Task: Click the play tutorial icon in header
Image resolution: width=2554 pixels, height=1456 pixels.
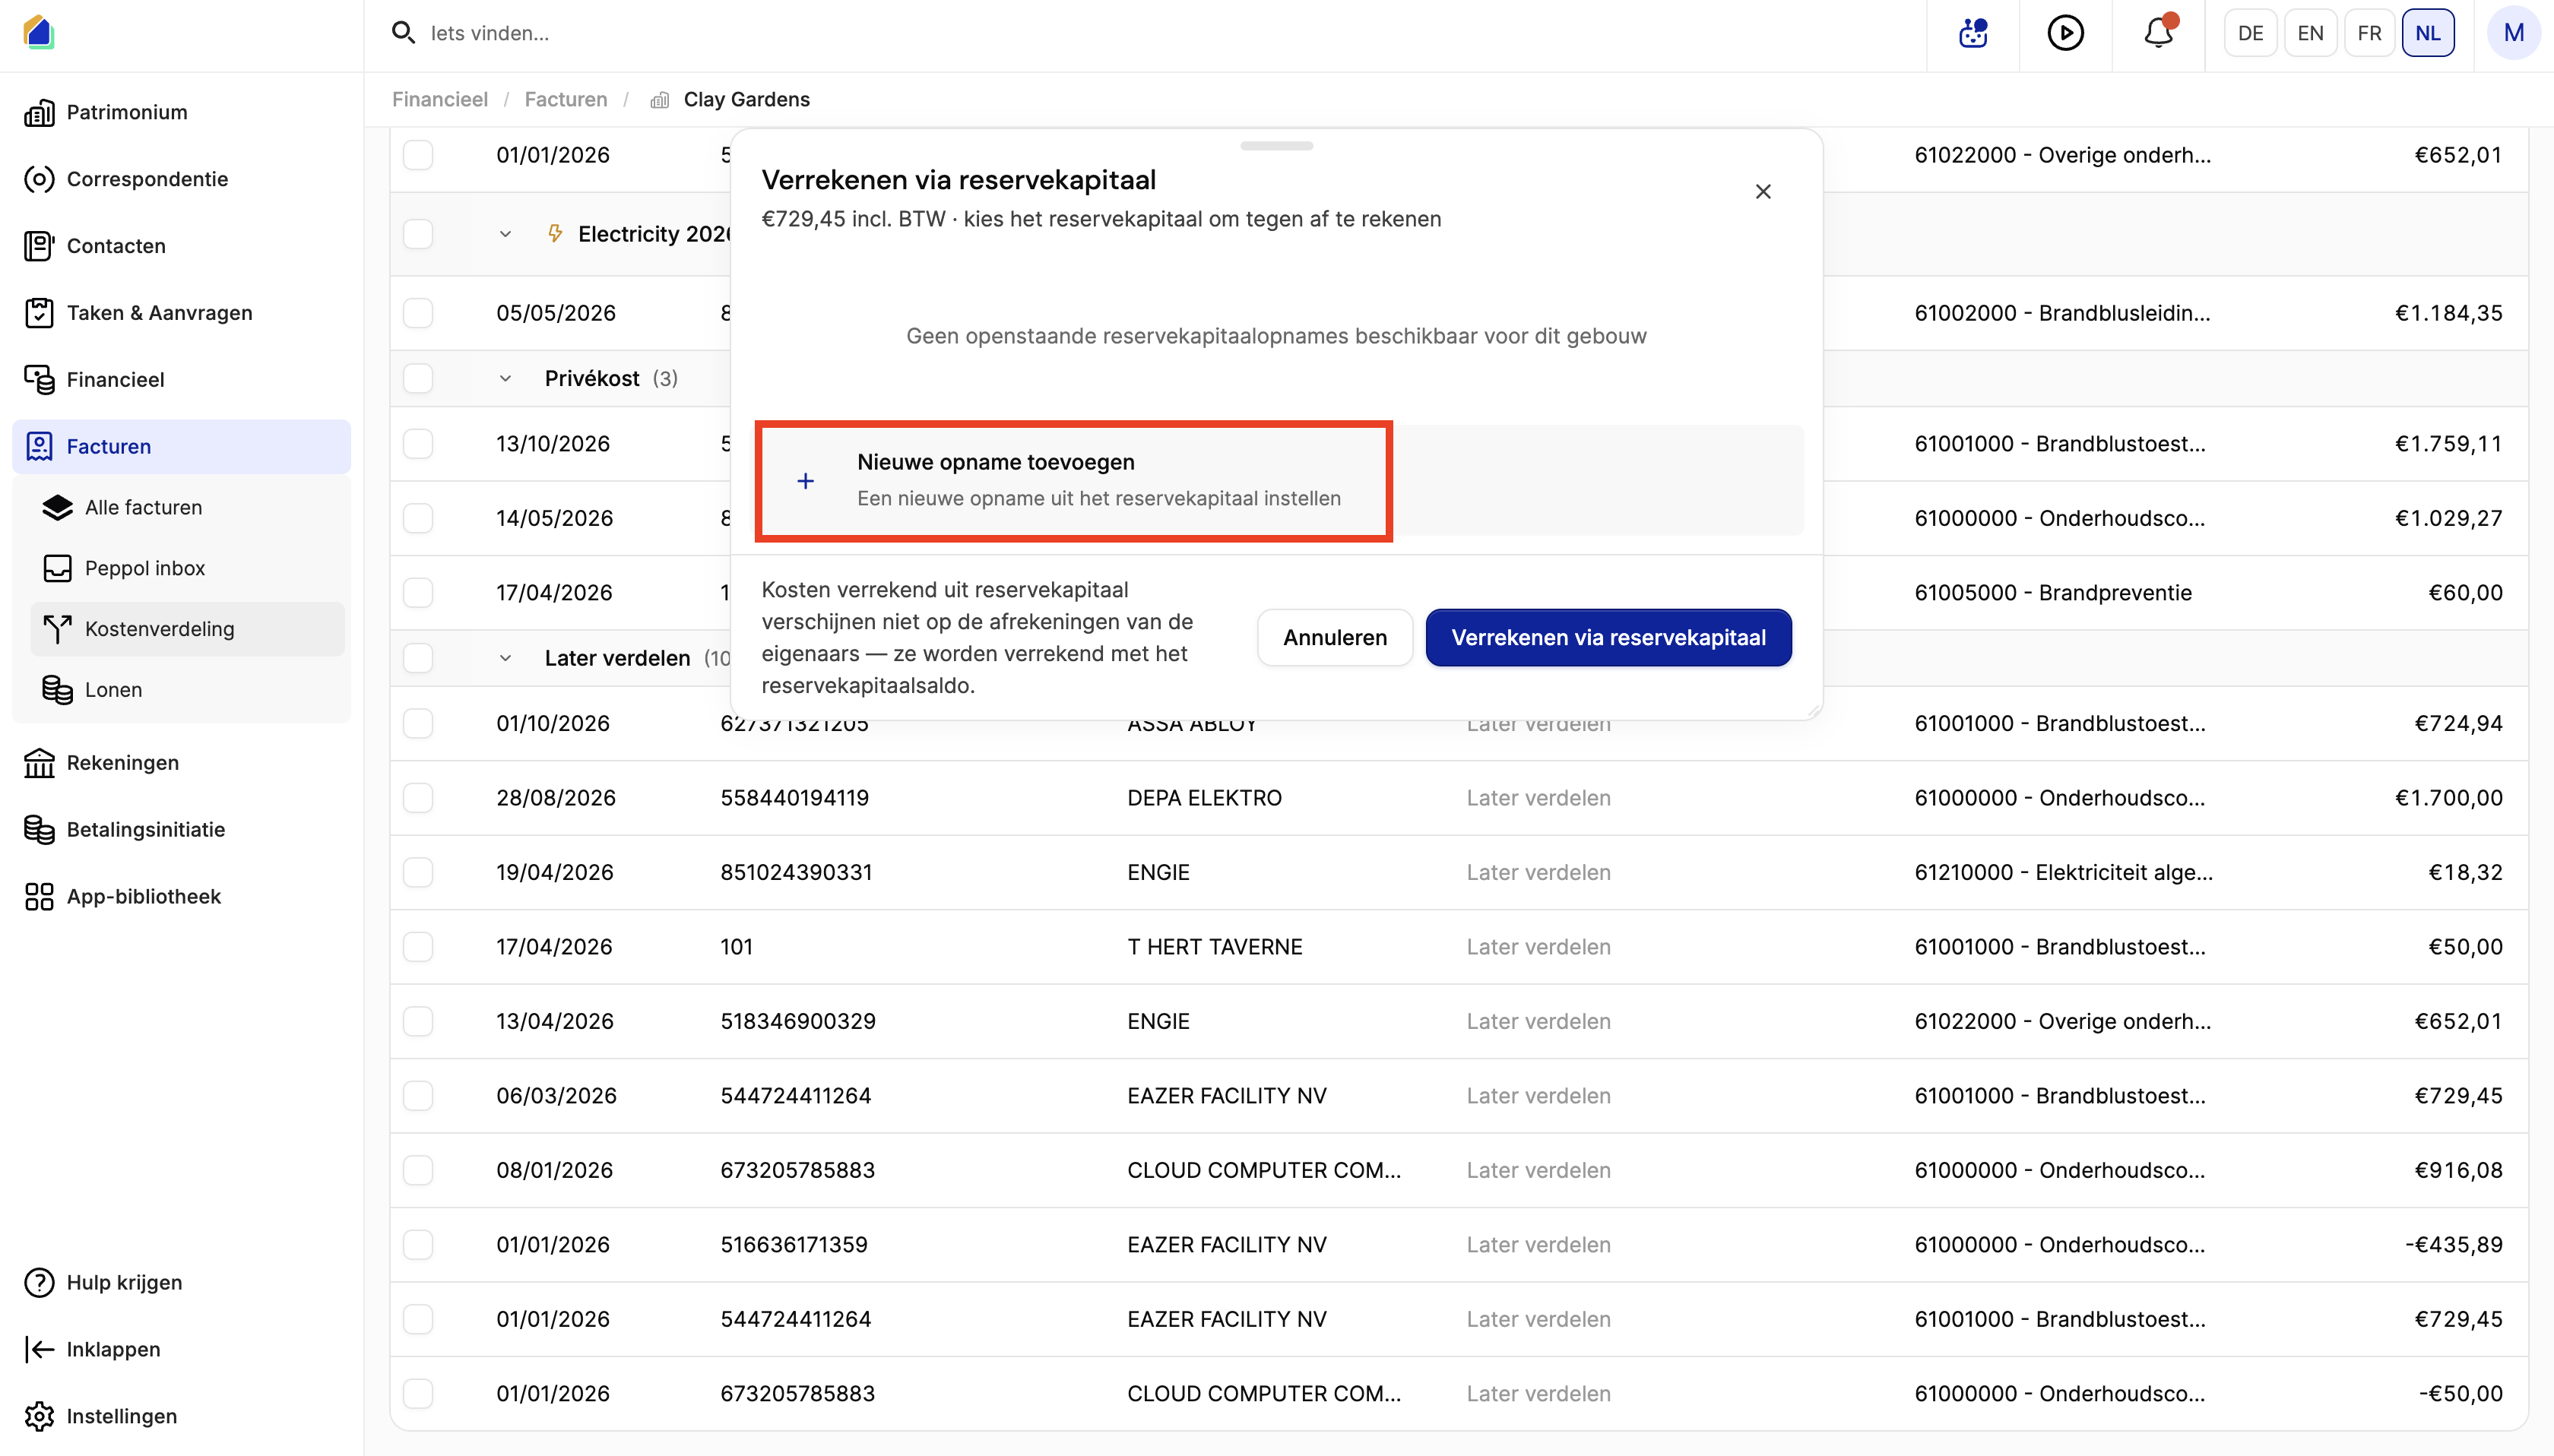Action: (x=2065, y=33)
